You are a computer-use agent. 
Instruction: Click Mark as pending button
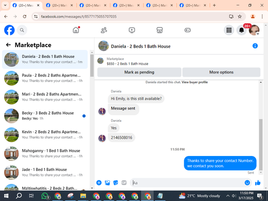[139, 72]
